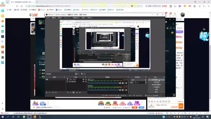Open the Scene Collection menu in OBS
This screenshot has width=211, height=119.
pyautogui.click(x=76, y=18)
